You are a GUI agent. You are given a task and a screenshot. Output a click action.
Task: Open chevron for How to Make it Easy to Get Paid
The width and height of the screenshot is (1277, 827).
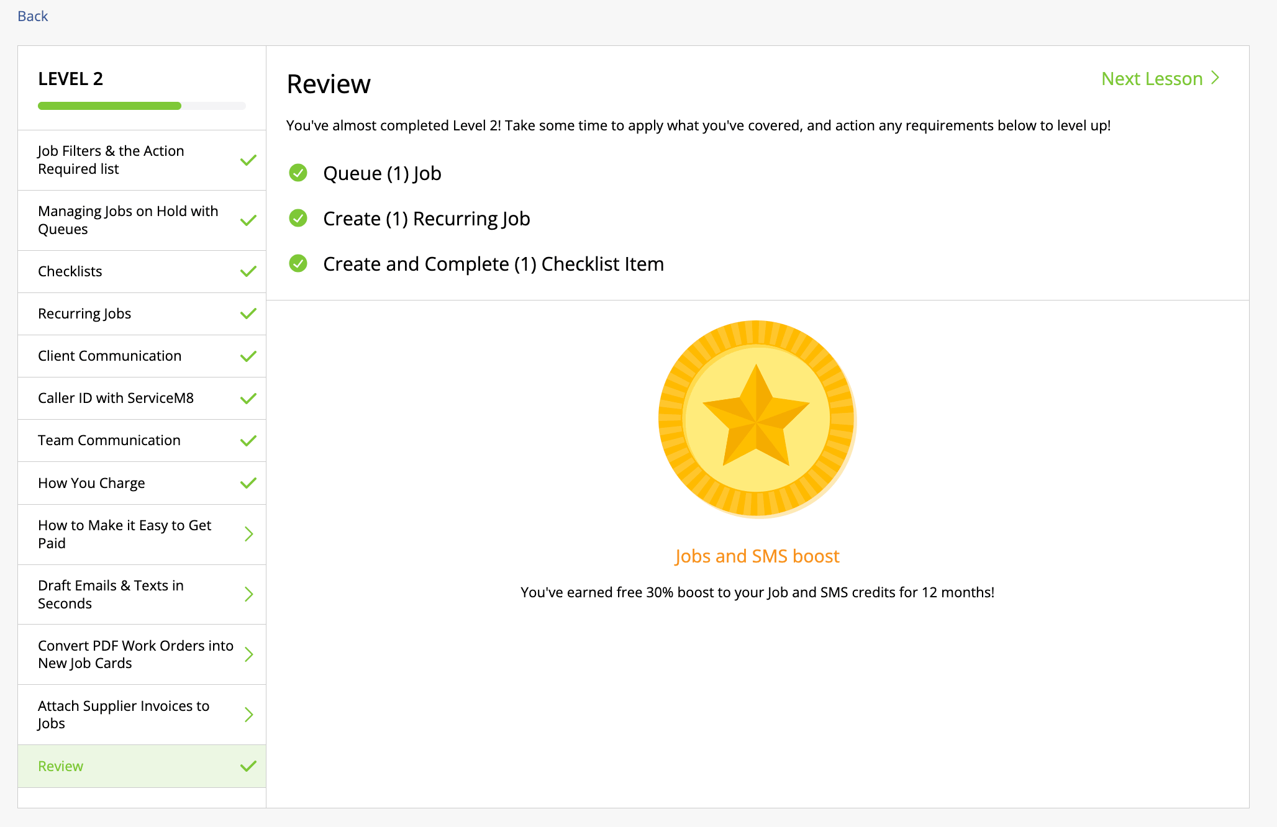click(249, 534)
